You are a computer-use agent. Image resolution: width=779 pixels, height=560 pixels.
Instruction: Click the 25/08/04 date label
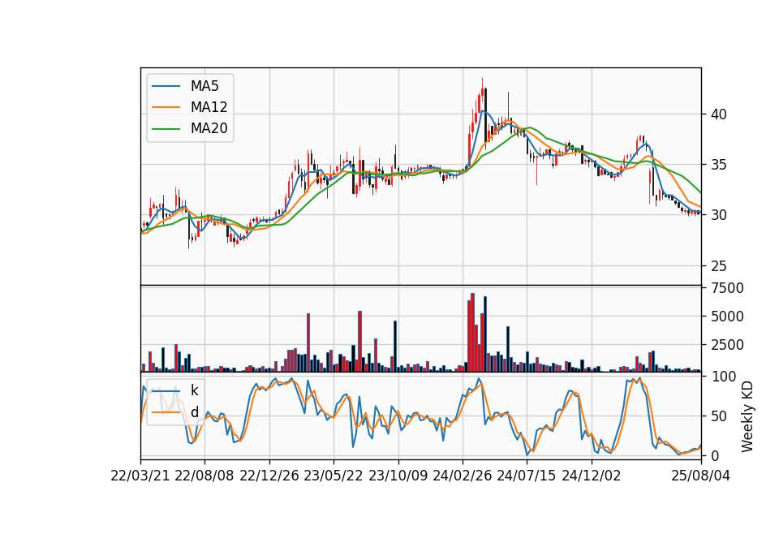(700, 476)
